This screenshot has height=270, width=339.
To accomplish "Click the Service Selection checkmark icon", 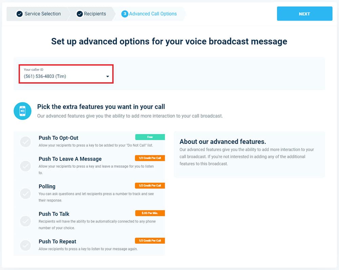I will 19,14.
